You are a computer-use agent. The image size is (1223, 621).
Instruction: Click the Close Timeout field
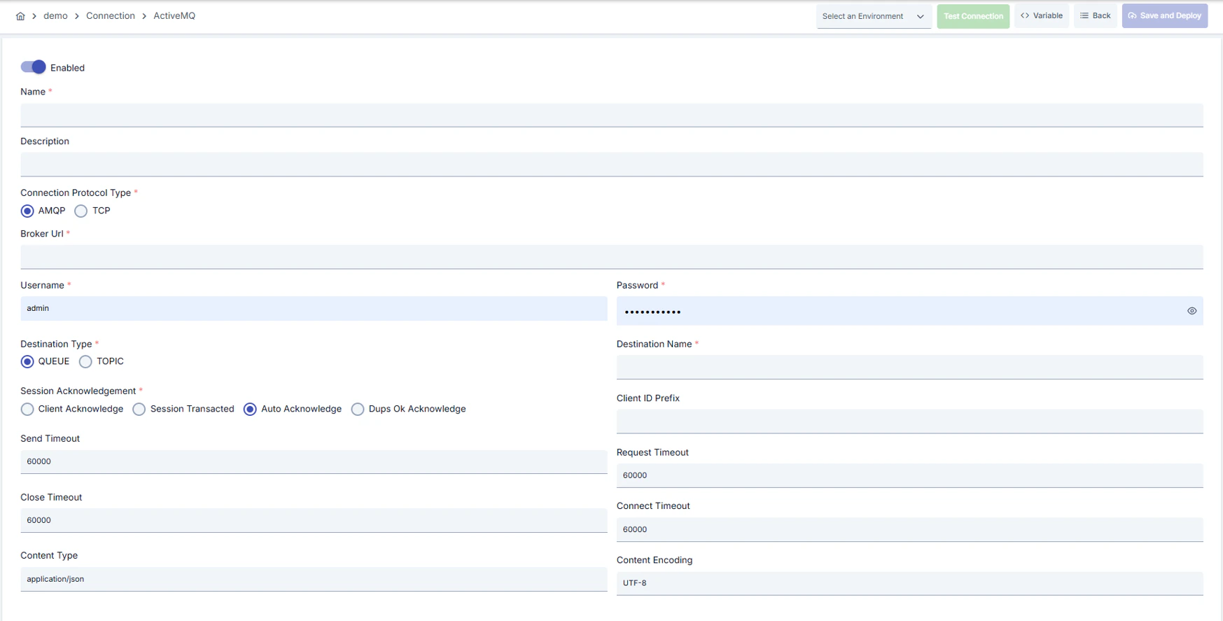[x=314, y=521]
